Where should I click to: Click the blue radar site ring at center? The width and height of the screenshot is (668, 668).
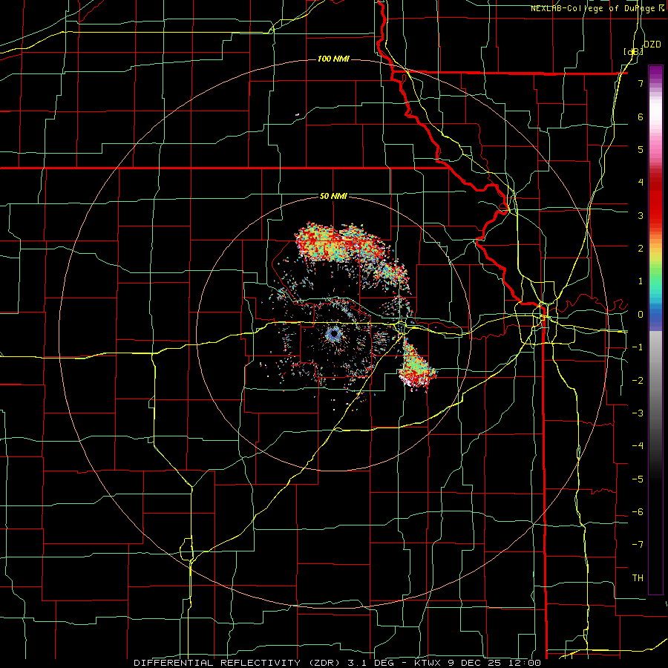[333, 334]
